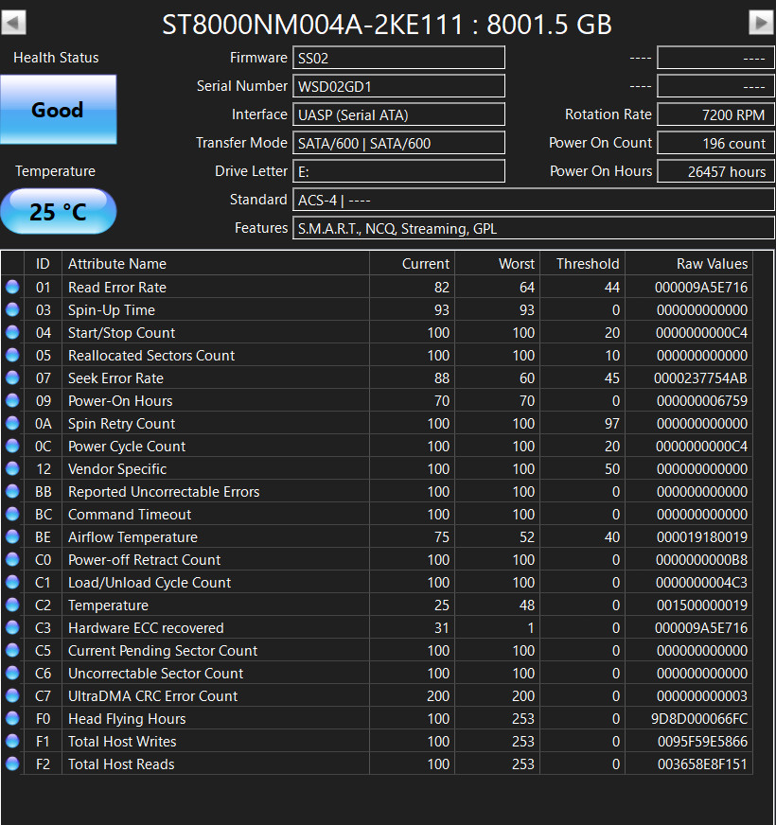Select the Current Pending Sector Count row

(377, 650)
